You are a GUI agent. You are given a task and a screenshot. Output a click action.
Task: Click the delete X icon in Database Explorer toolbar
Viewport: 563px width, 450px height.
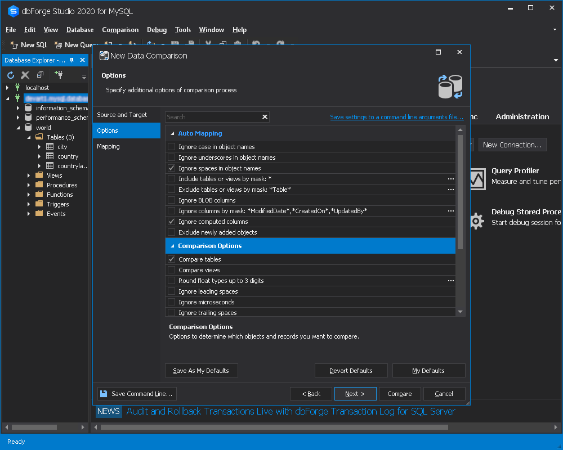tap(25, 75)
